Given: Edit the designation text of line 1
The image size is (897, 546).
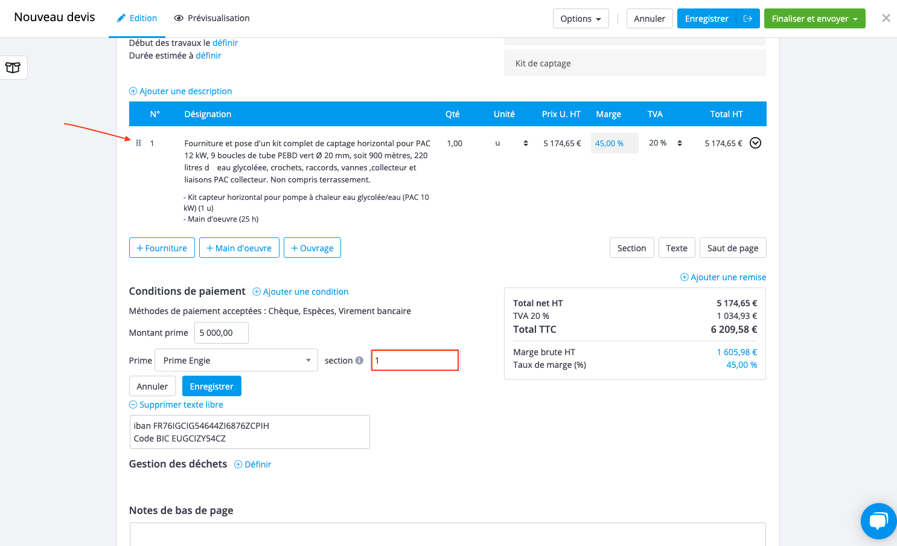Looking at the screenshot, I should pos(308,161).
